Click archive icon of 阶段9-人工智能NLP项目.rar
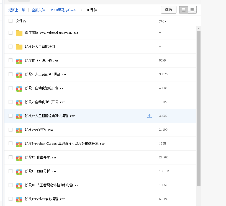The width and height of the screenshot is (226, 206). click(19, 75)
